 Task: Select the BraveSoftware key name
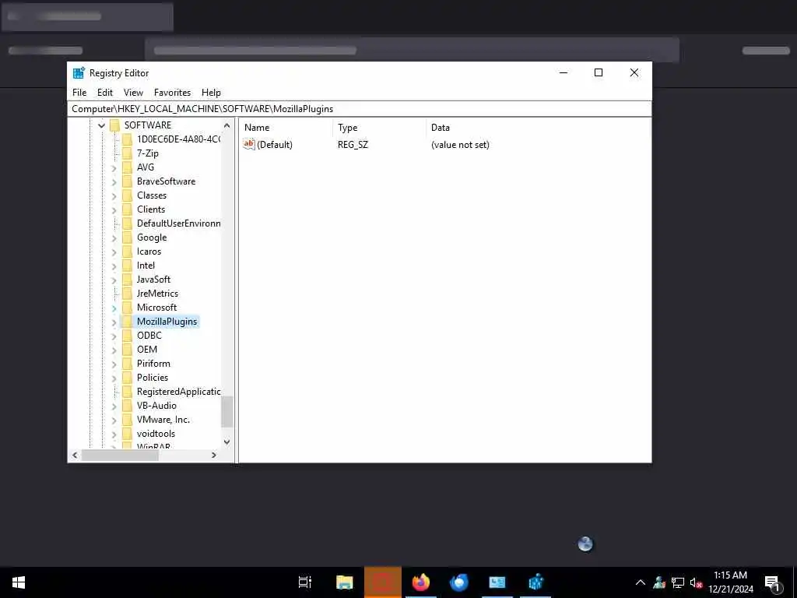[167, 181]
